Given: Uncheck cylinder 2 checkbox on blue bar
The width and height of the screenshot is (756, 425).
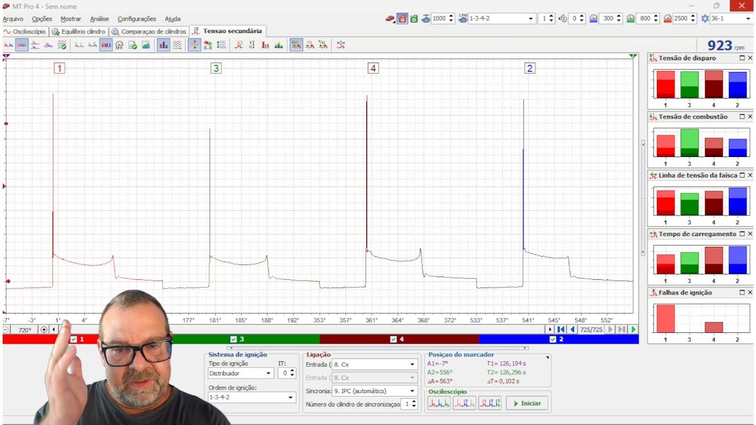Looking at the screenshot, I should click(553, 339).
